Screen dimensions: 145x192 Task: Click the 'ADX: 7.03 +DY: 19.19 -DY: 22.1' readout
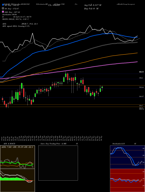click(17, 147)
